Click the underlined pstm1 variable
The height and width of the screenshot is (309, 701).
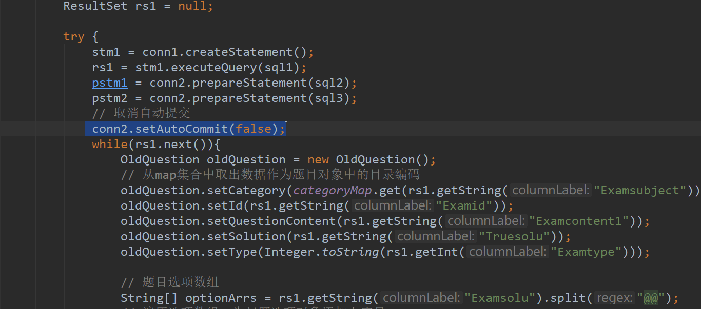click(x=109, y=83)
